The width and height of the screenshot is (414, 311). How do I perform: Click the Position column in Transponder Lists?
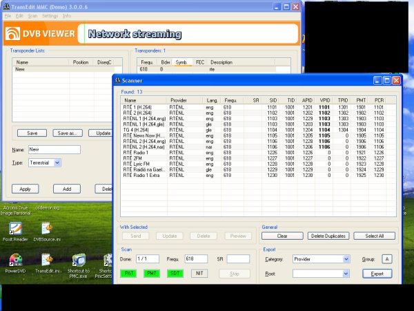(x=81, y=62)
